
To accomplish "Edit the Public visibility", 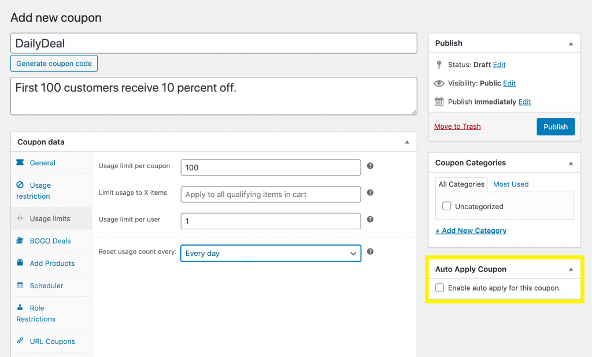I will click(x=509, y=83).
